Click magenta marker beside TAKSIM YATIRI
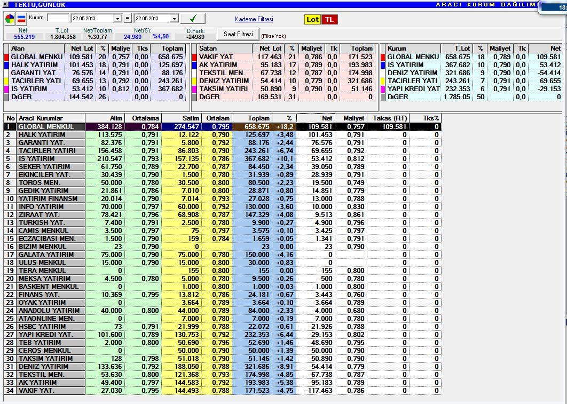567x404 pixels. point(194,89)
